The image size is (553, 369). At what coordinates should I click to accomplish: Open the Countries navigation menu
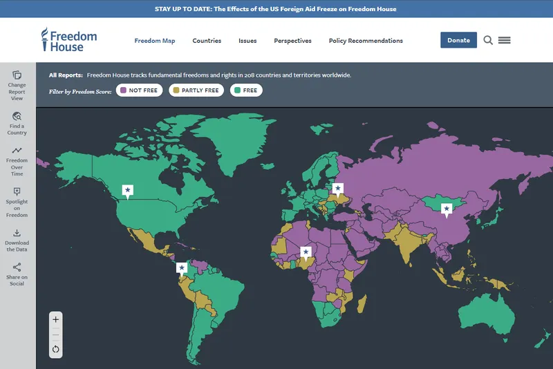(207, 41)
